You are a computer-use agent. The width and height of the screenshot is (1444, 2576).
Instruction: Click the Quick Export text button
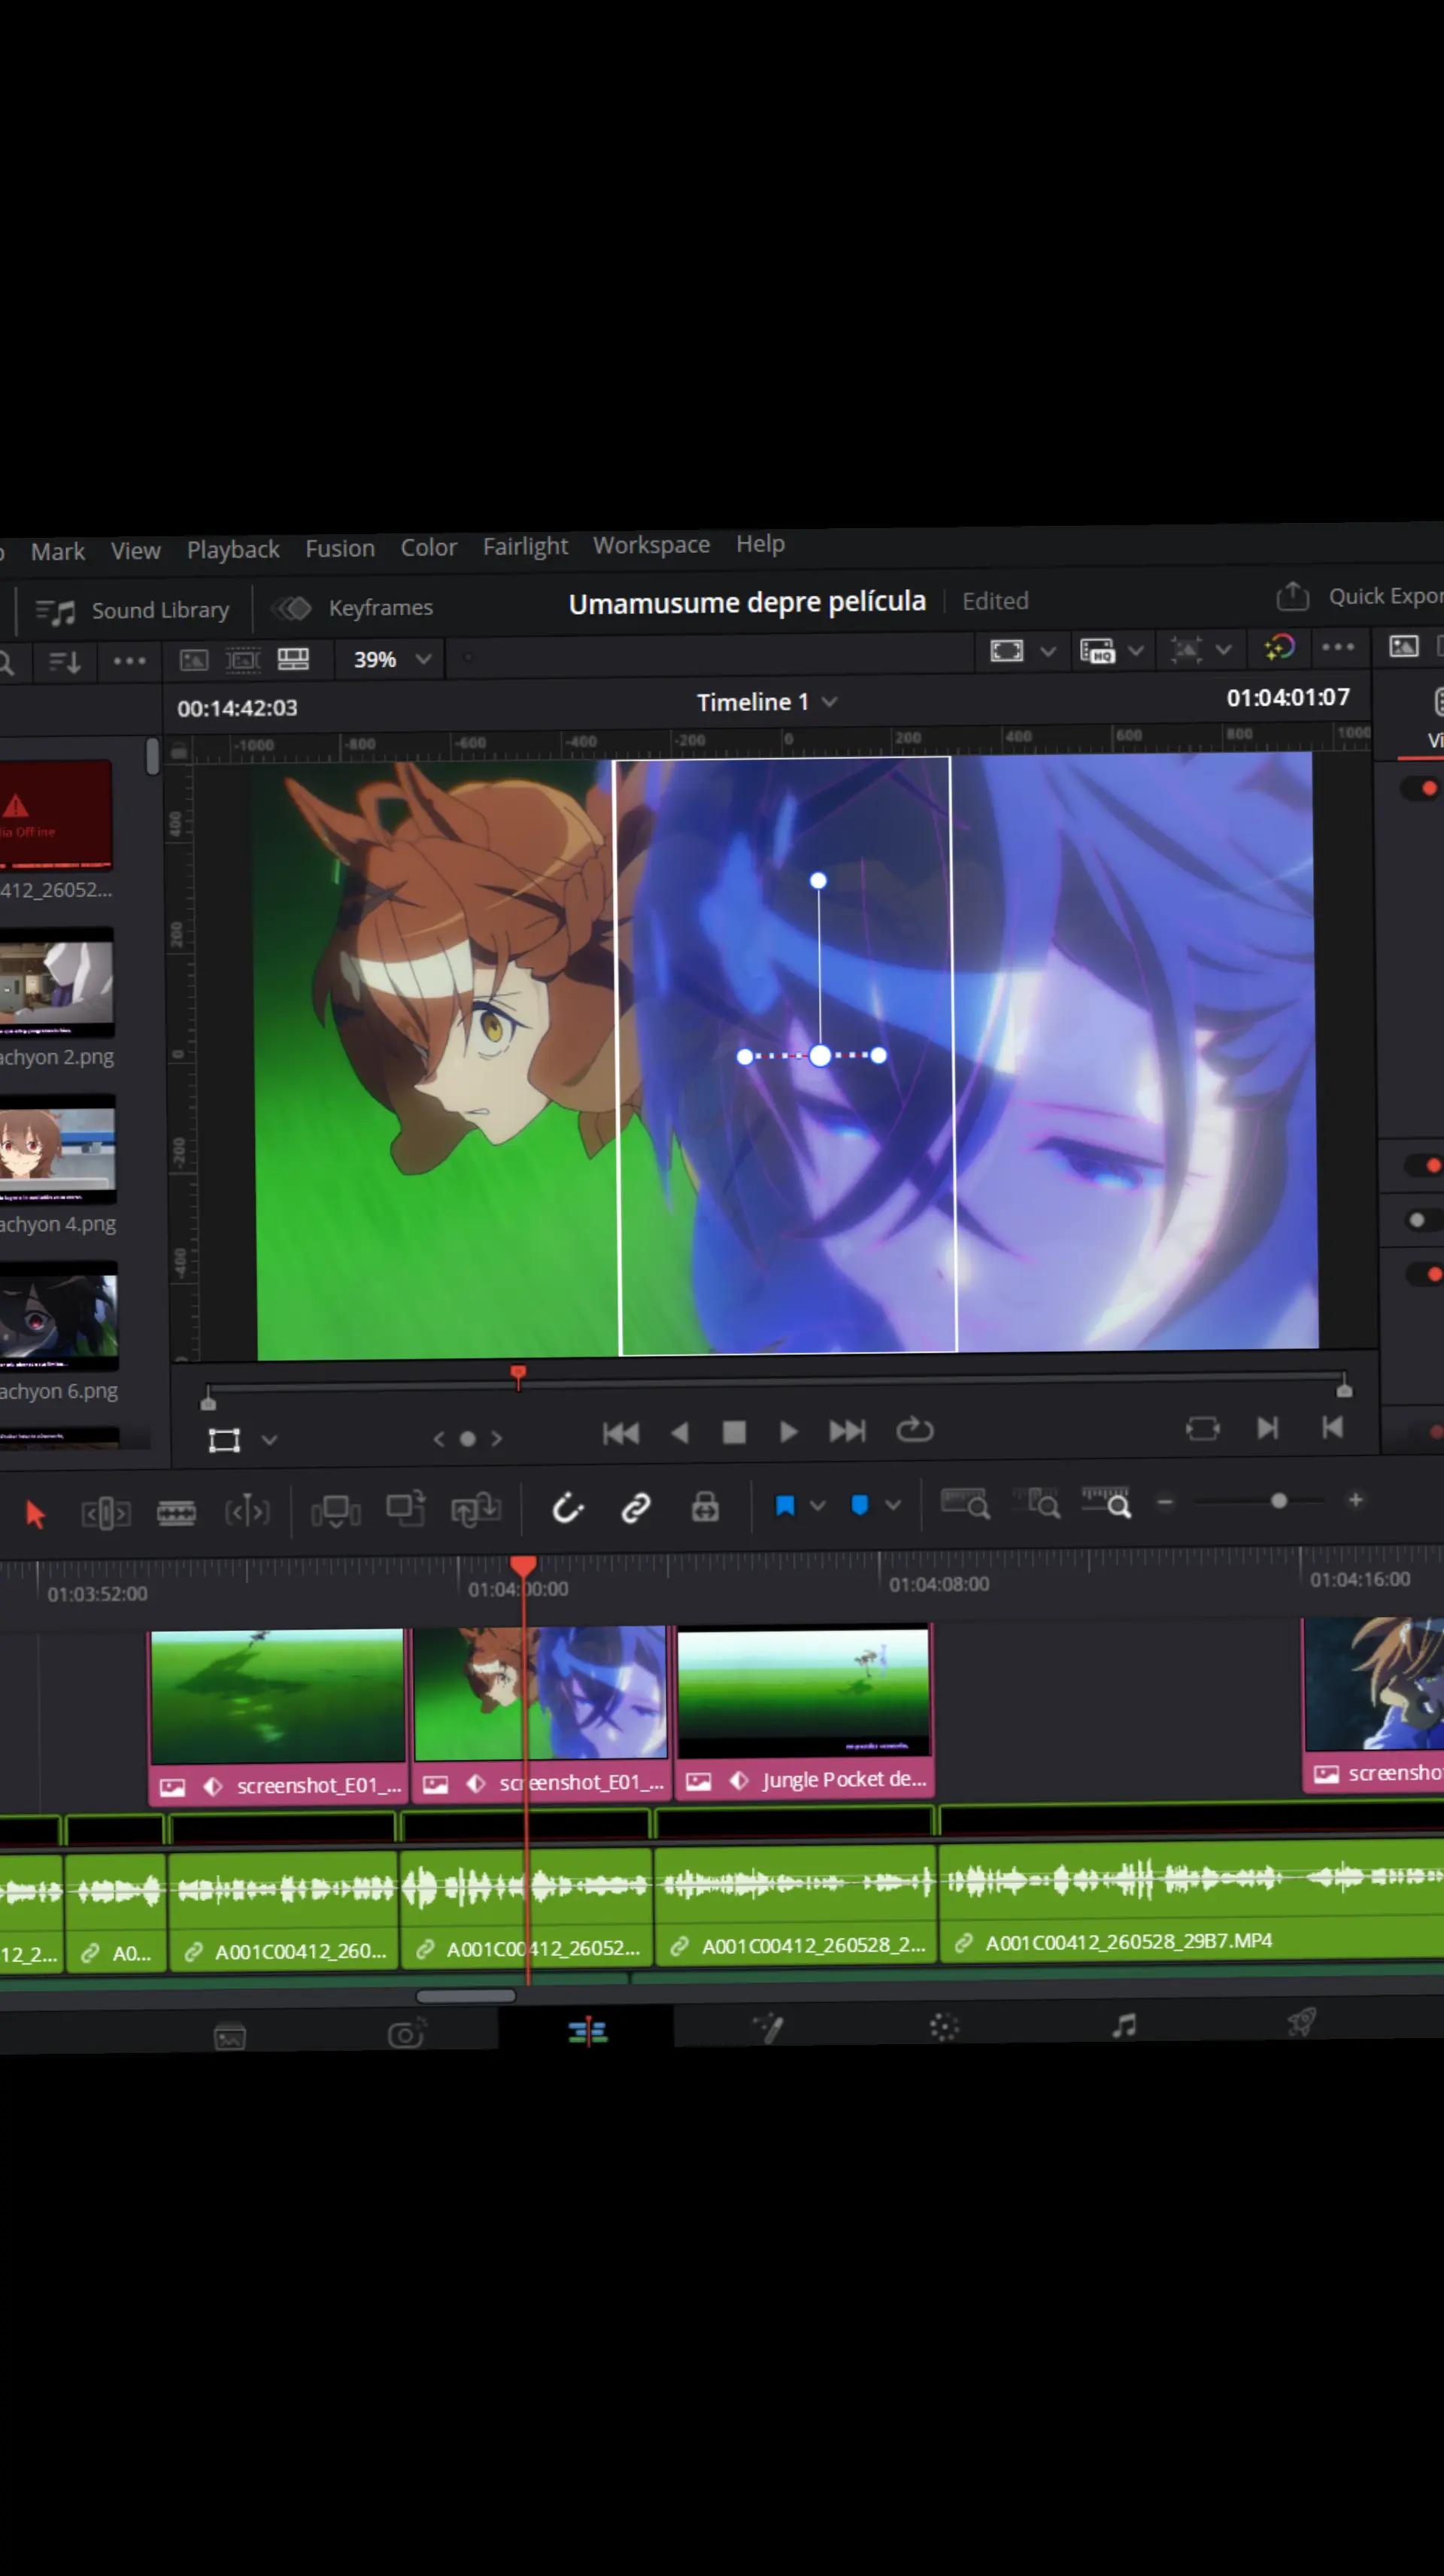[1386, 596]
